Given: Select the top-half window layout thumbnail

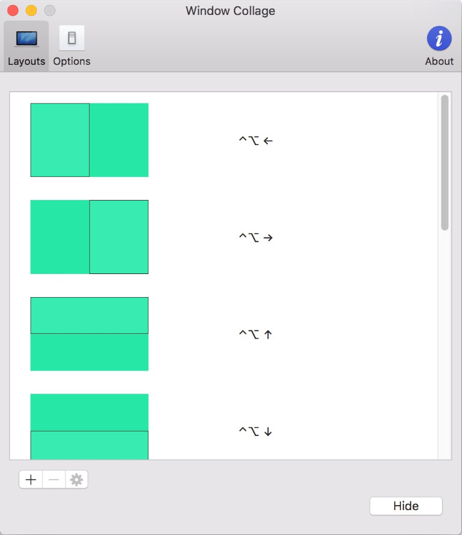Looking at the screenshot, I should [x=89, y=334].
